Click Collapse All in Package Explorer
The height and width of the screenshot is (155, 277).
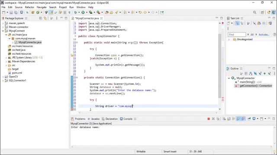[x=41, y=18]
